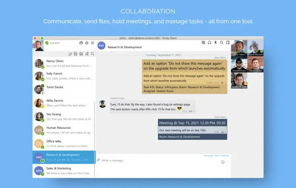This screenshot has height=188, width=296.
Task: Toggle the side panel layout icon
Action: pos(228,42)
